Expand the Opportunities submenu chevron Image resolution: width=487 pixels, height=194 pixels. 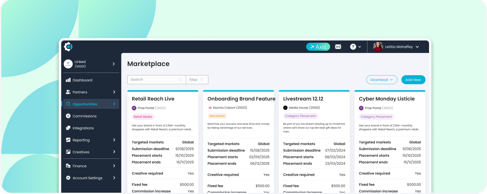[114, 104]
